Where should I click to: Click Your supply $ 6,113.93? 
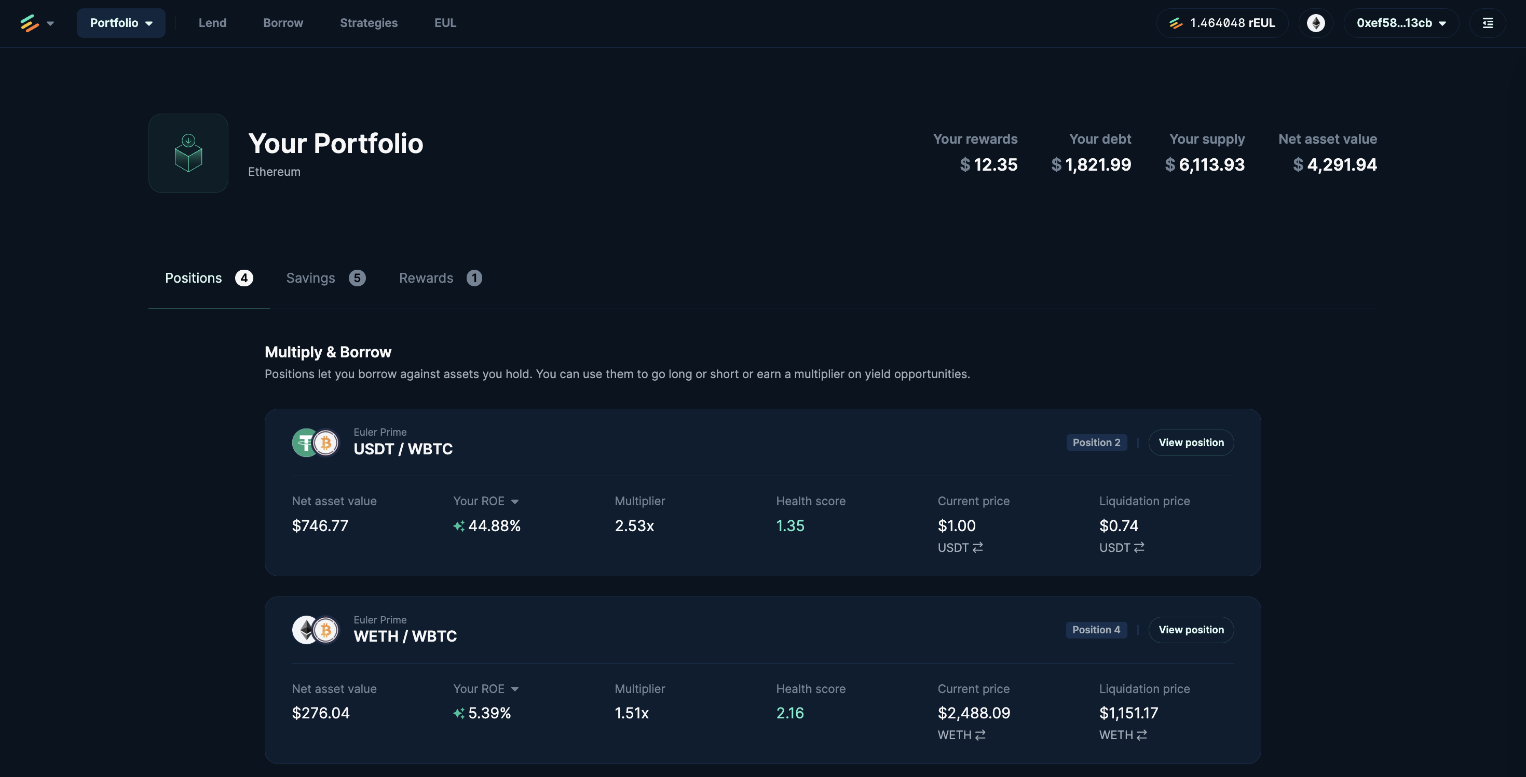coord(1205,164)
